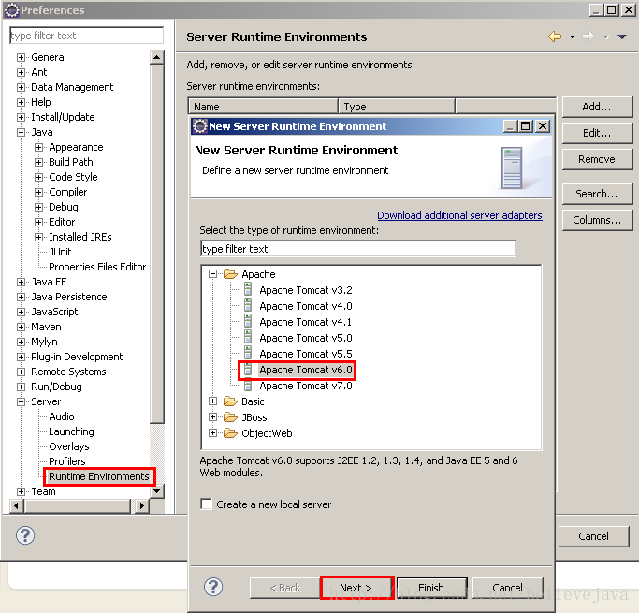Select Audio under Server
Screen dimensions: 639x613
tap(62, 416)
